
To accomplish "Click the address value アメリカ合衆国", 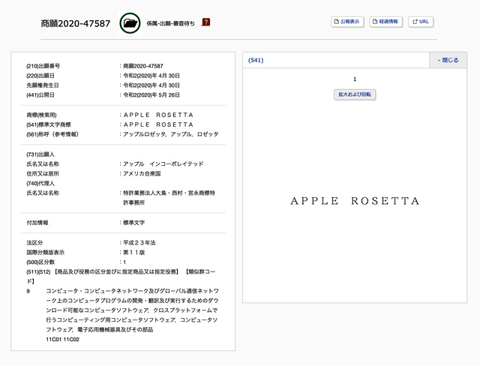I will pyautogui.click(x=142, y=173).
